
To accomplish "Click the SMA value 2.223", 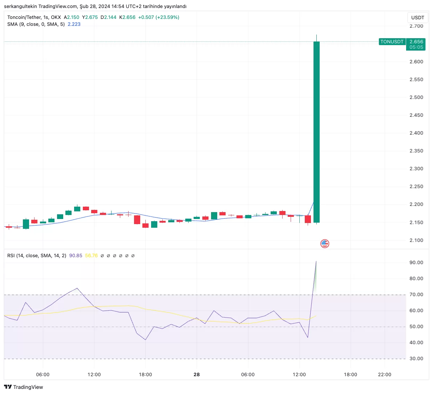I will coord(74,24).
